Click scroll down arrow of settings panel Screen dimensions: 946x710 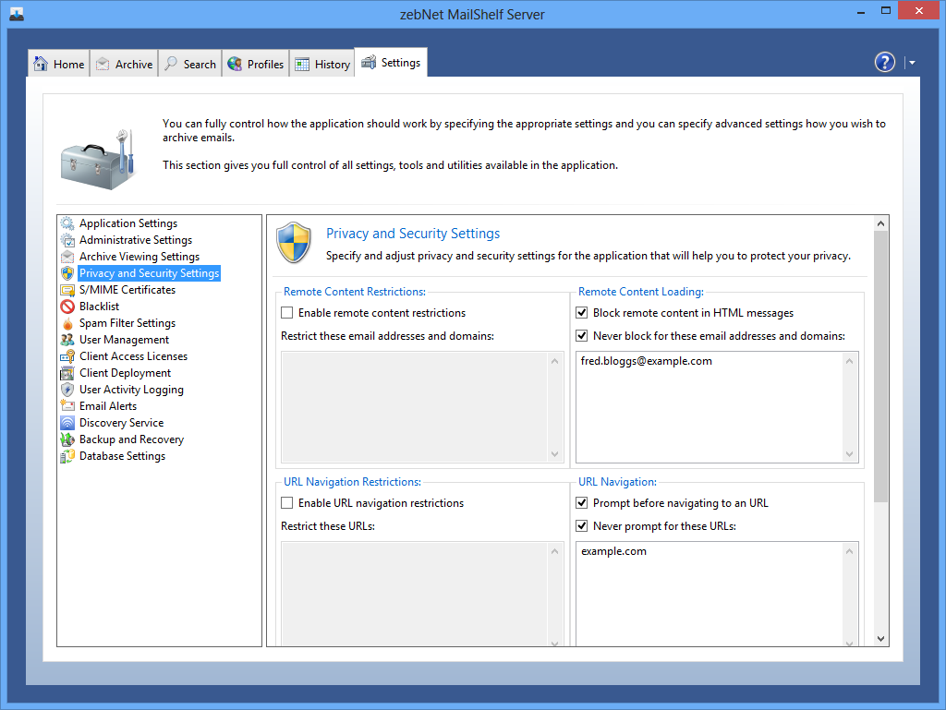[880, 638]
